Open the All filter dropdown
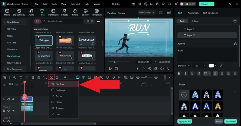 (x=89, y=21)
